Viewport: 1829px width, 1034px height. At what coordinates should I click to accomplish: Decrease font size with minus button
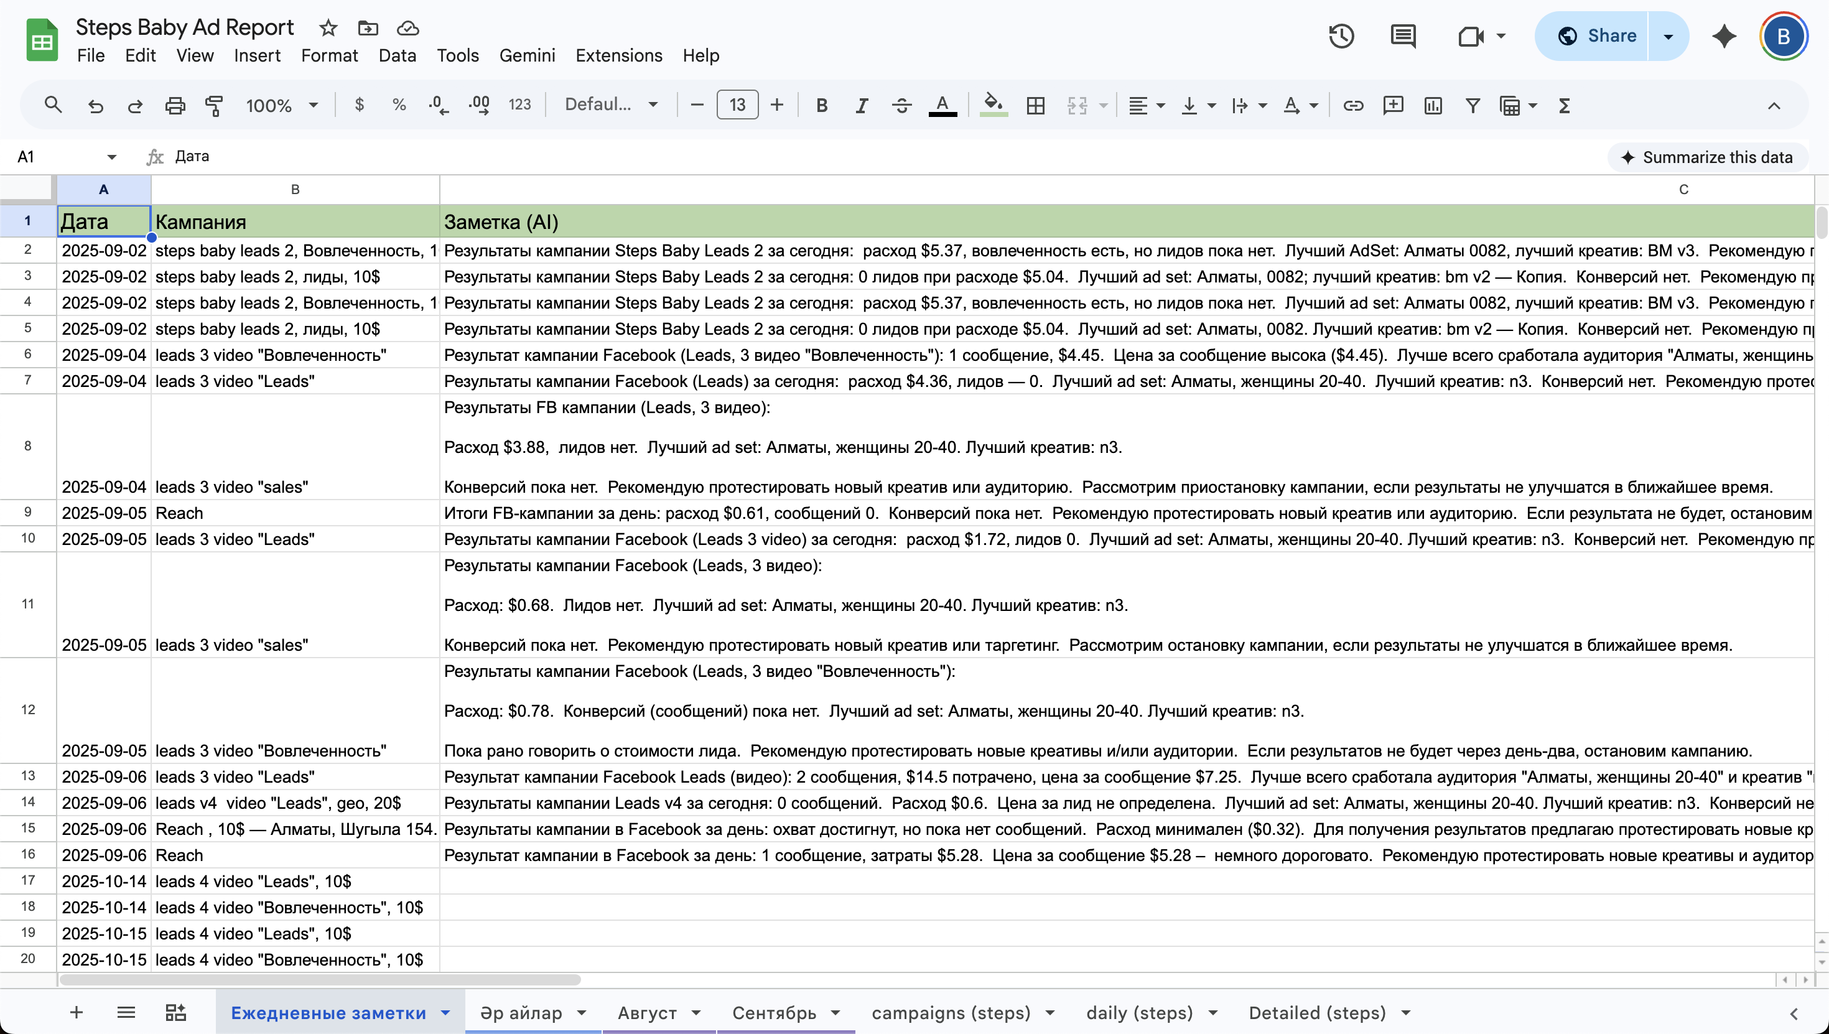[697, 106]
